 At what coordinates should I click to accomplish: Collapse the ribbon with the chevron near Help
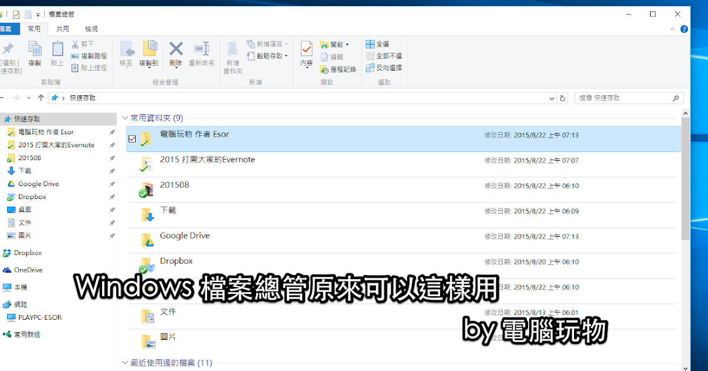(x=673, y=29)
